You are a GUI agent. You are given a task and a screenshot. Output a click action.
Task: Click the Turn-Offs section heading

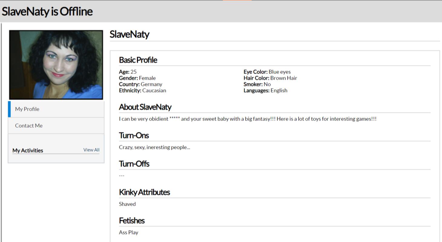tap(134, 164)
